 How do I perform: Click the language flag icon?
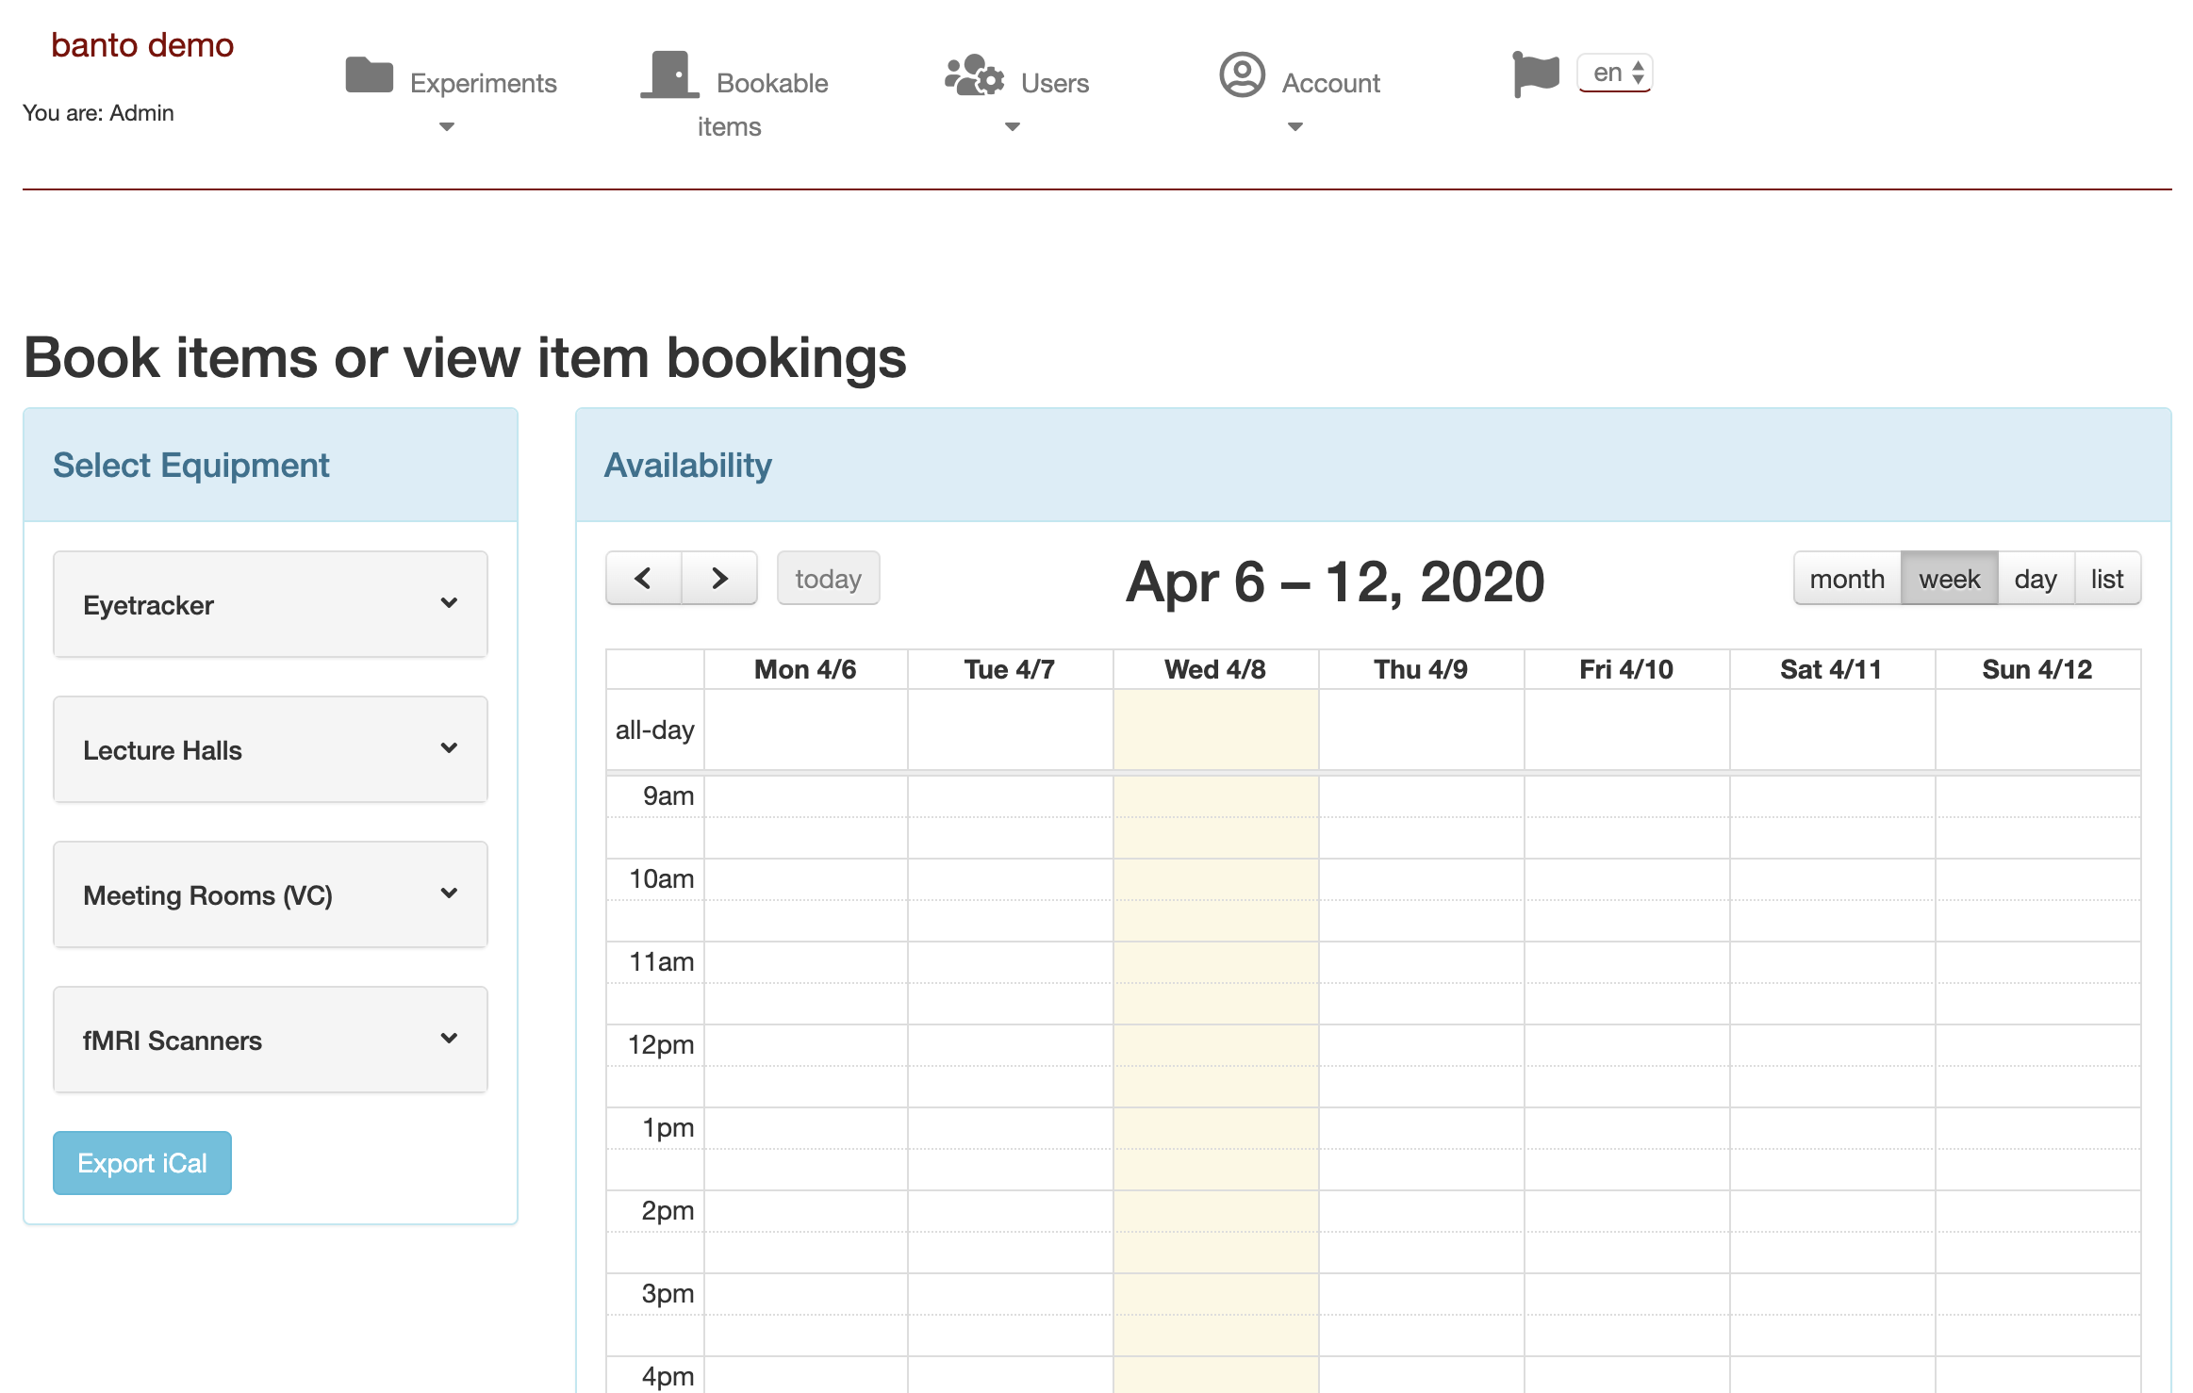(x=1533, y=72)
